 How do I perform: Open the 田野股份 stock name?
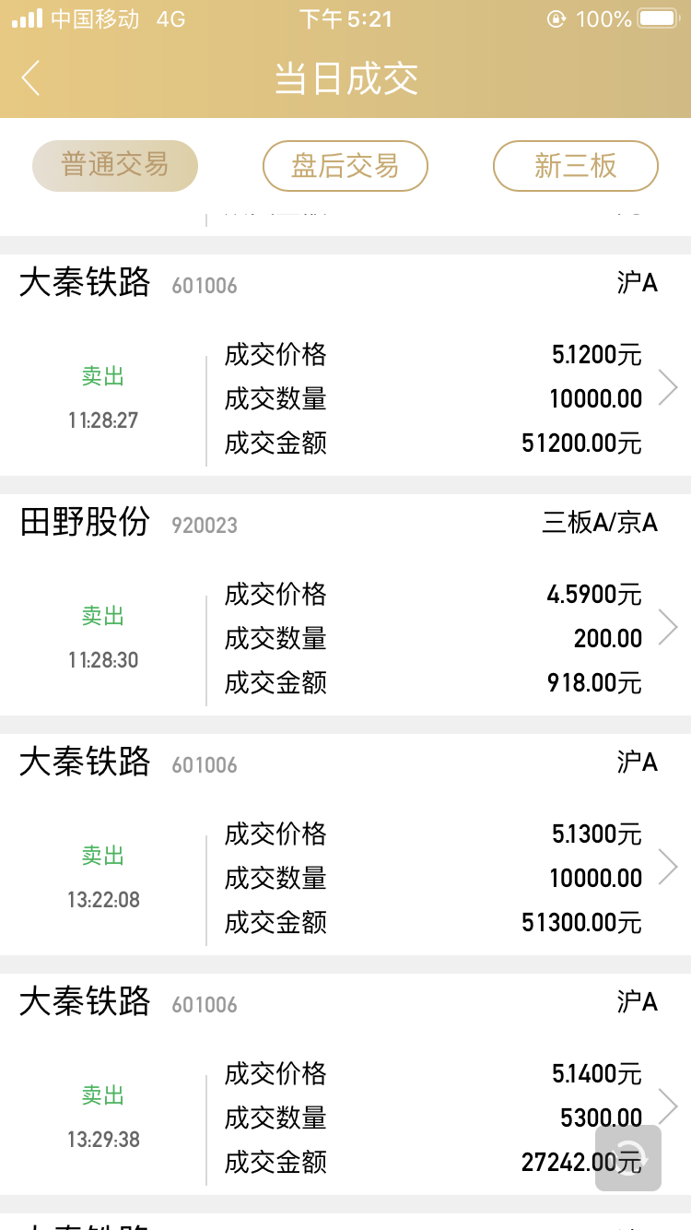coord(85,523)
